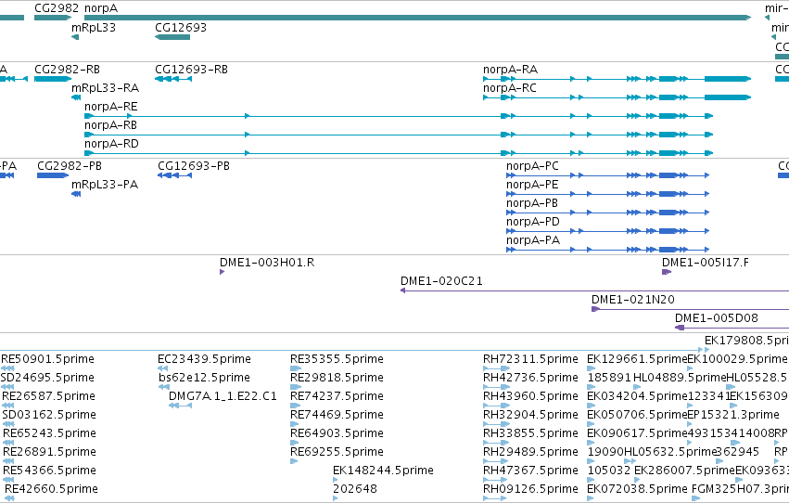Click EST RE65243.5prime
This screenshot has width=789, height=503.
(50, 433)
